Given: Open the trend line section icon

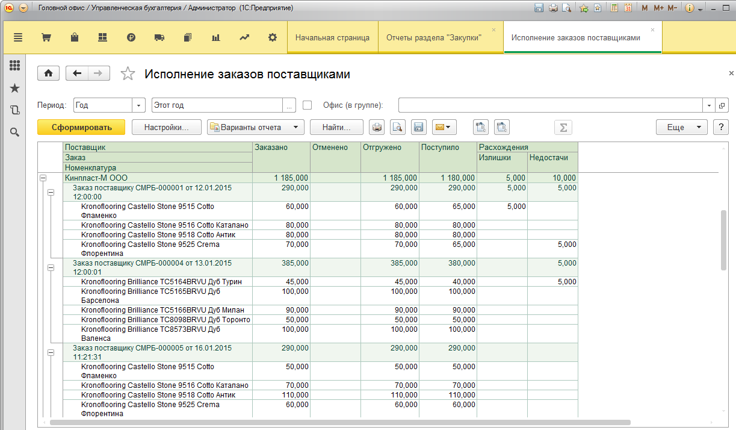Looking at the screenshot, I should click(x=244, y=37).
